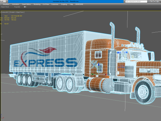Open the Graph Editors menu
The image size is (161, 121).
[x=26, y=4]
